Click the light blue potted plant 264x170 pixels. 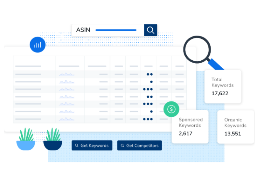click(26, 140)
